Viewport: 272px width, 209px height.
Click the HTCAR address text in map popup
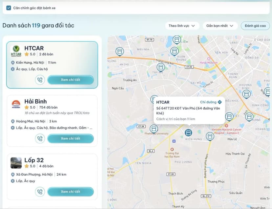tap(188, 111)
